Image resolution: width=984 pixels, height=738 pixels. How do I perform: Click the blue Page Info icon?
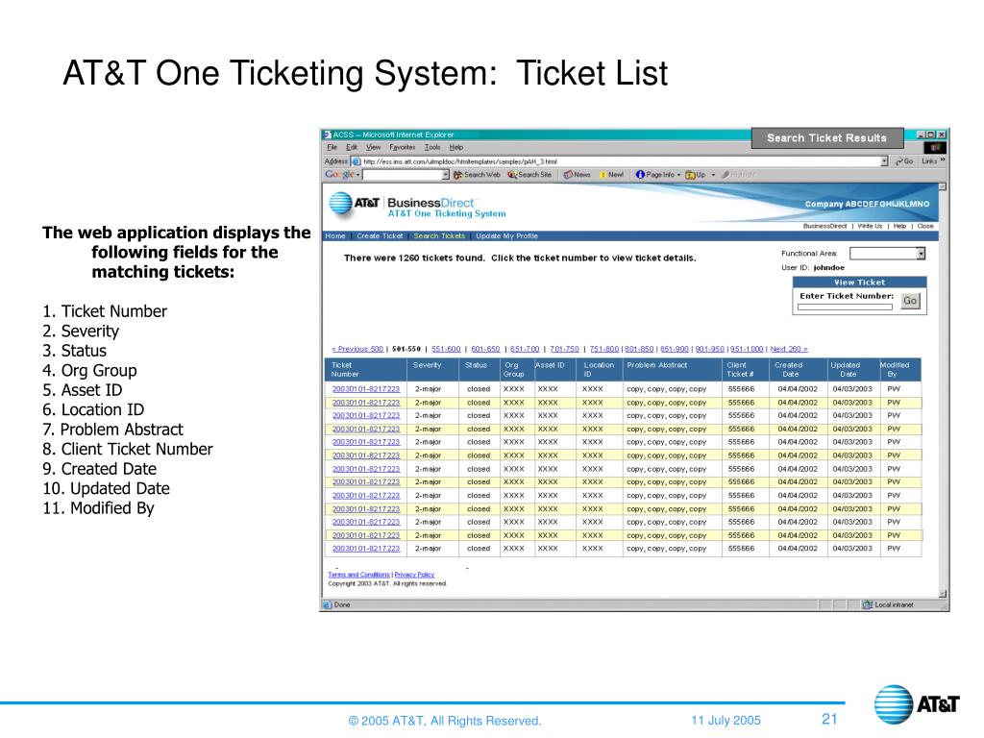click(640, 175)
